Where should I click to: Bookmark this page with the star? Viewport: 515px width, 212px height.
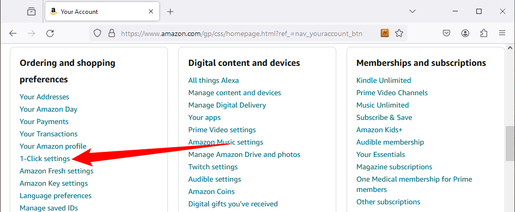point(399,33)
